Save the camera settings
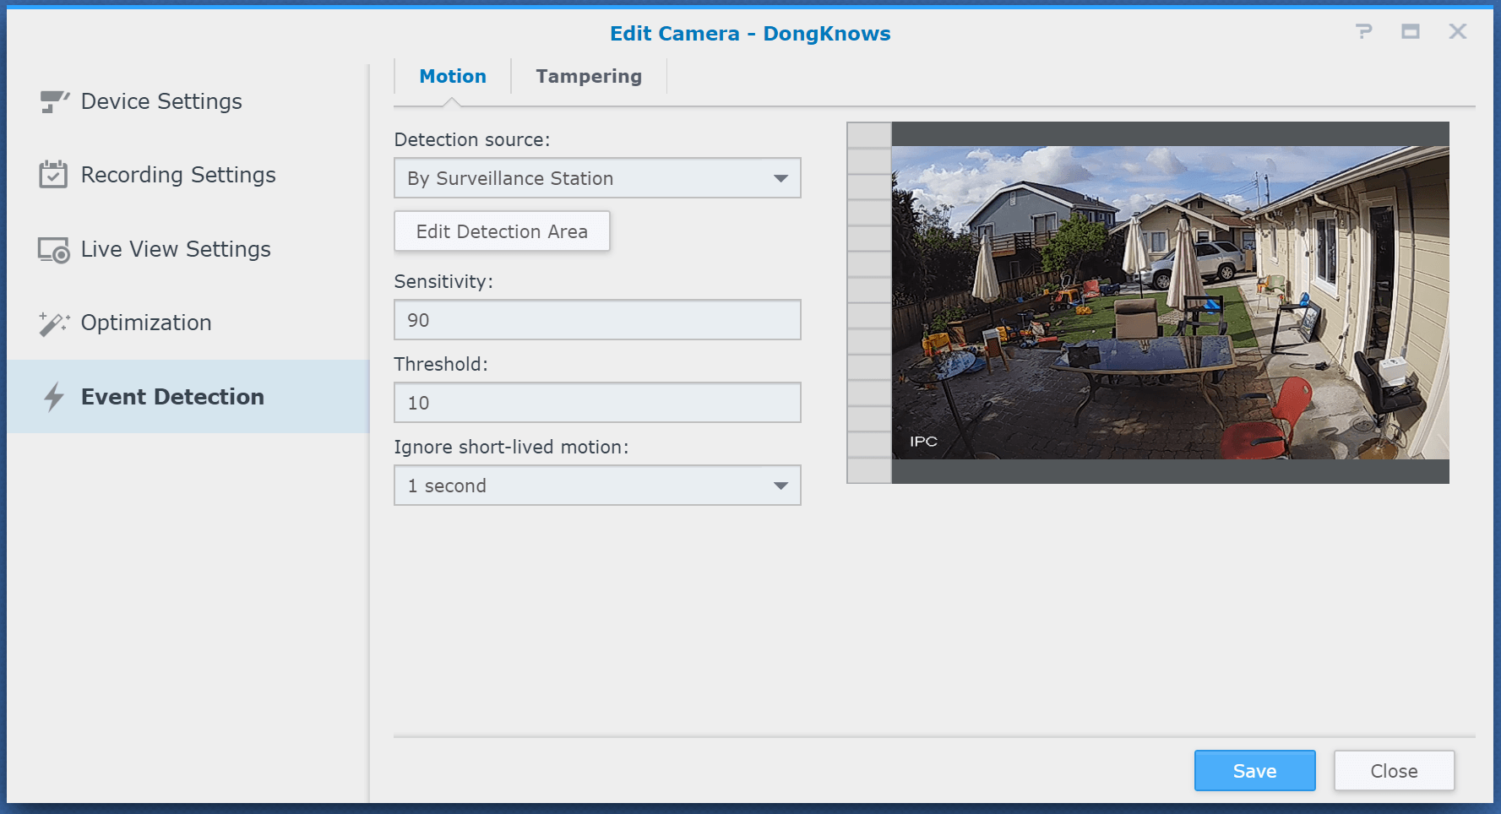The image size is (1501, 814). pos(1254,771)
